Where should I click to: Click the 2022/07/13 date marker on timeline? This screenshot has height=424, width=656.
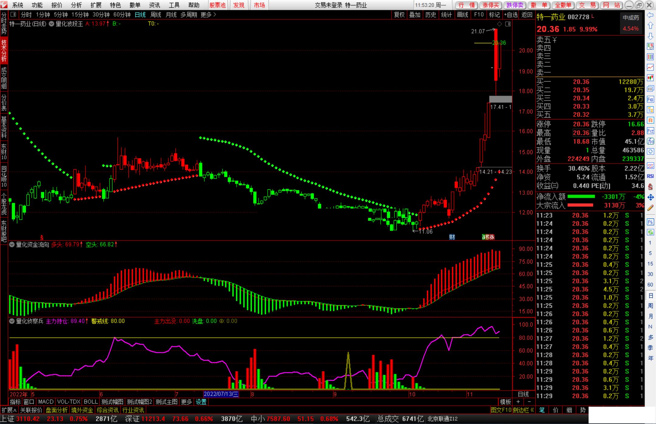click(x=221, y=394)
